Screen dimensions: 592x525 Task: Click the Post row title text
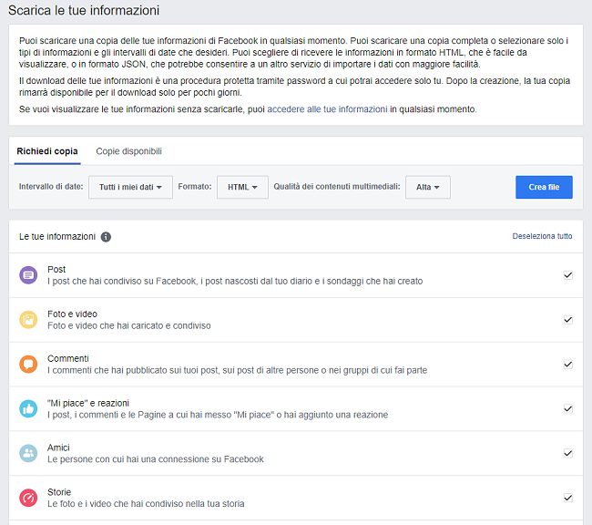click(56, 270)
